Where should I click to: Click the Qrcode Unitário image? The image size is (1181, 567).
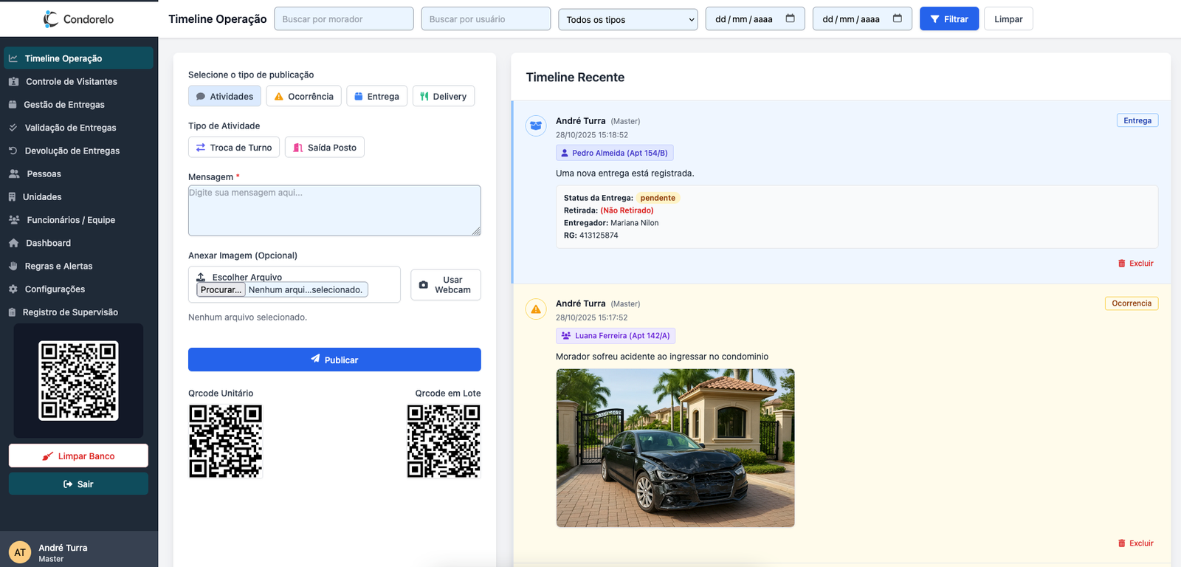(x=225, y=441)
